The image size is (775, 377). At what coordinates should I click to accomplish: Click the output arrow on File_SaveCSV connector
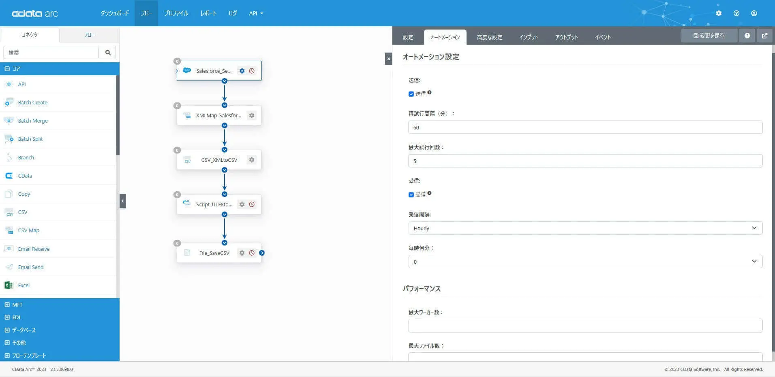262,253
